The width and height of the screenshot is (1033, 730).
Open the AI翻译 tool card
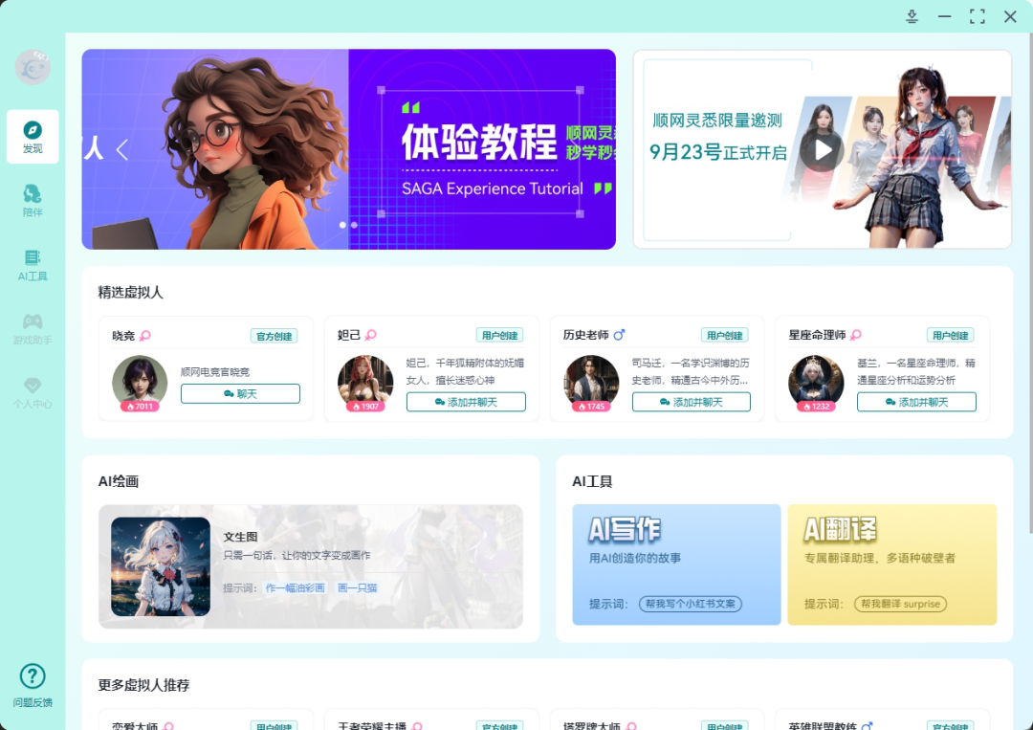coord(892,564)
